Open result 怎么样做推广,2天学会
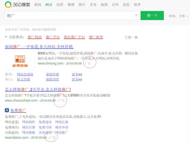 pos(38,90)
